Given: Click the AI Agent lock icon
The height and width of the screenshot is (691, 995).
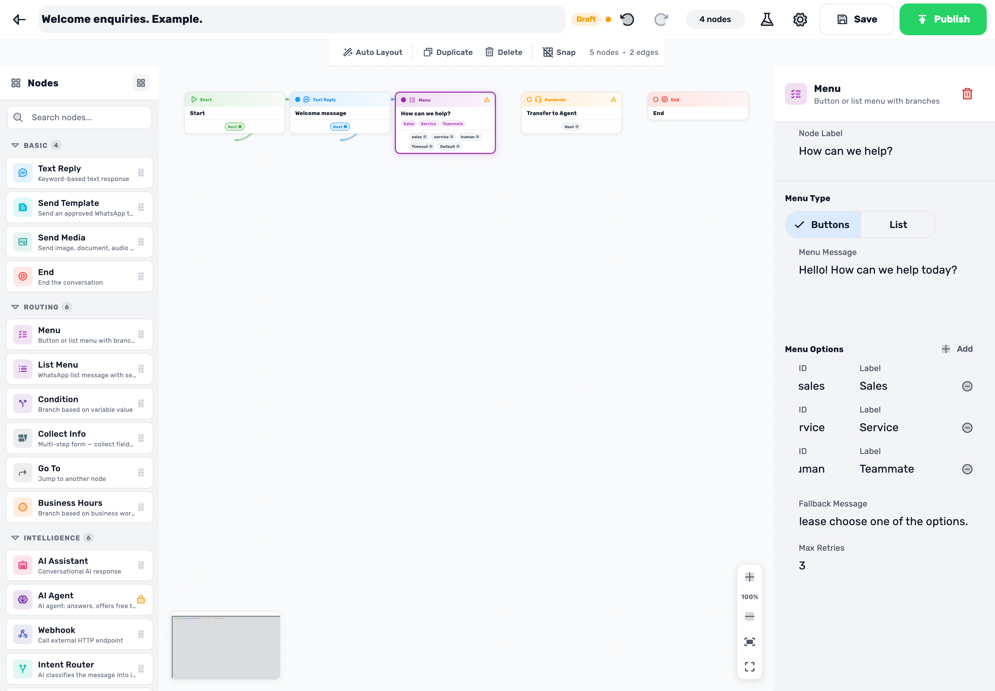Looking at the screenshot, I should tap(141, 599).
